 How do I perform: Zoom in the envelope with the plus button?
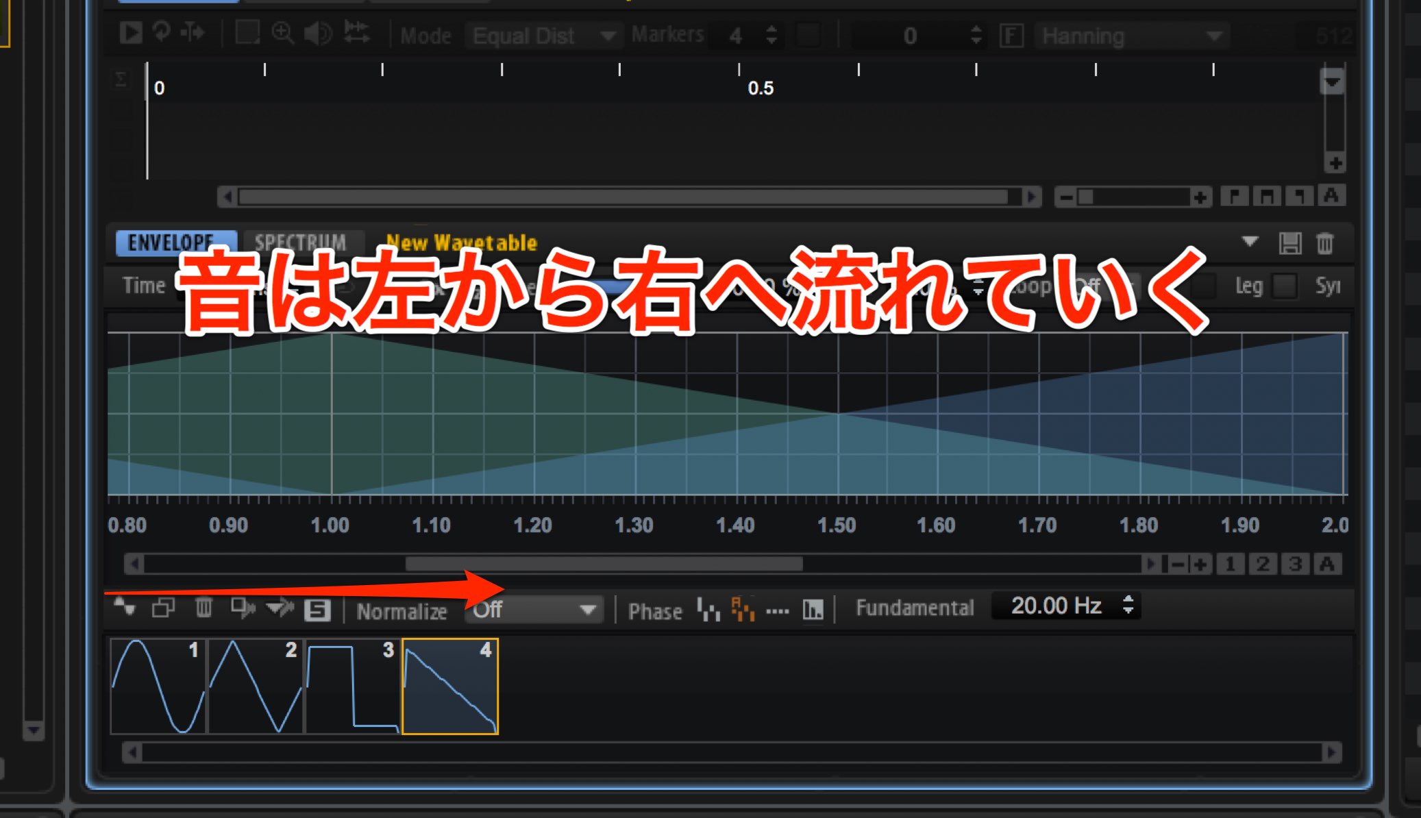pyautogui.click(x=1200, y=565)
